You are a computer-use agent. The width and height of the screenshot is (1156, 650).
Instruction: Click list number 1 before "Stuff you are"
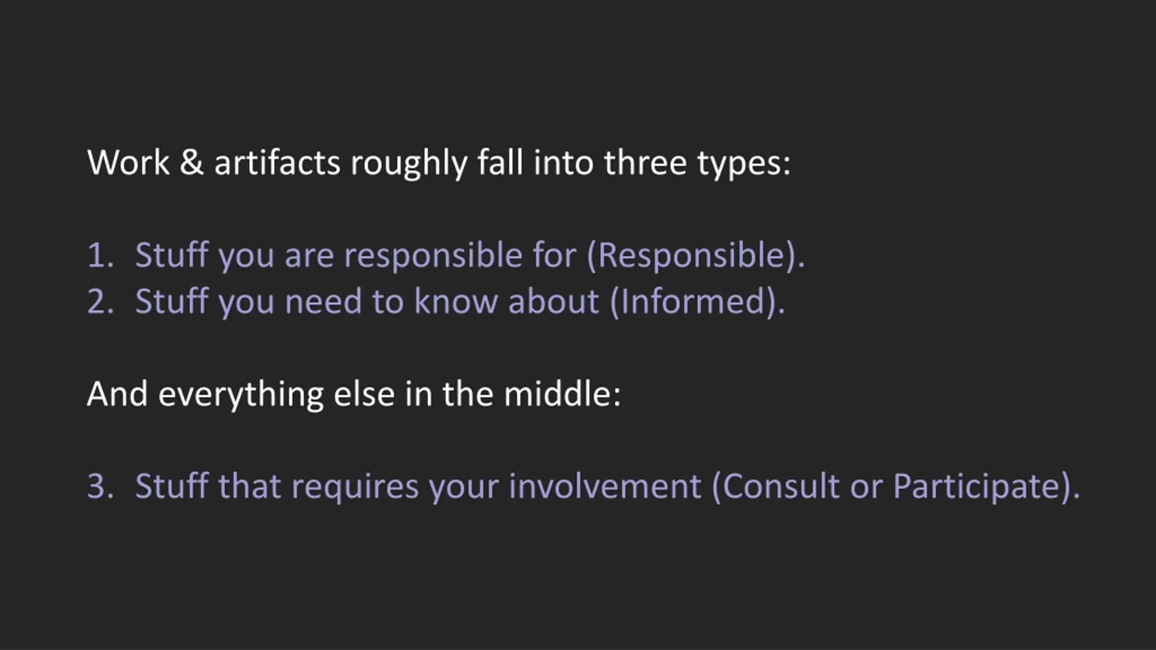pos(100,255)
